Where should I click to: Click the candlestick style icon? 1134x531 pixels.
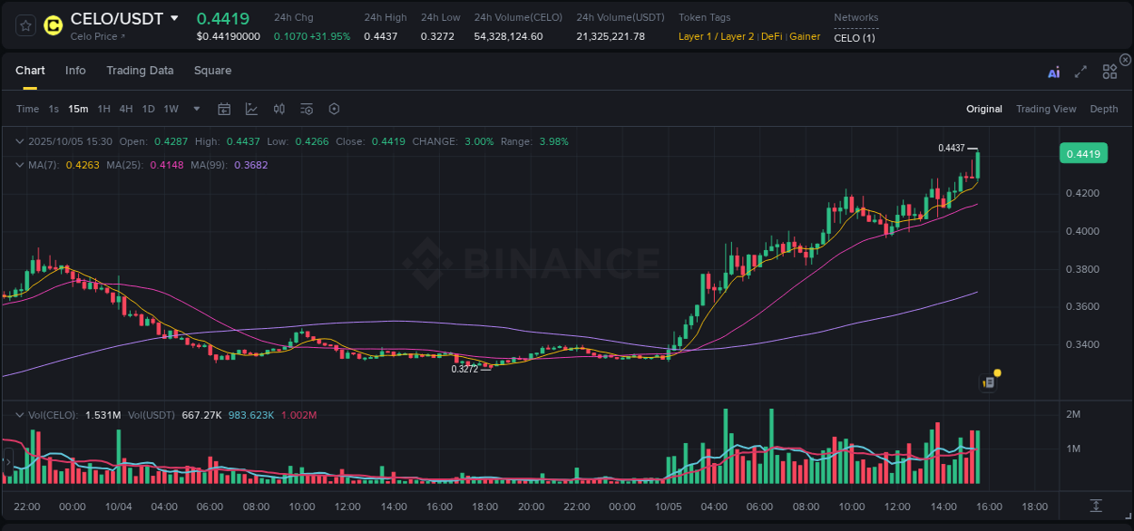point(279,109)
